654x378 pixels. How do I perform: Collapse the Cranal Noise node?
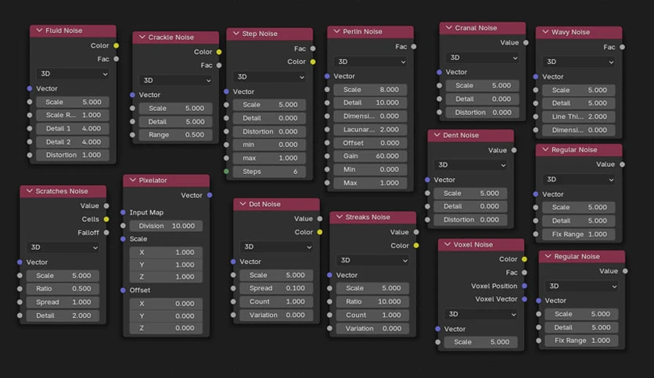(449, 27)
